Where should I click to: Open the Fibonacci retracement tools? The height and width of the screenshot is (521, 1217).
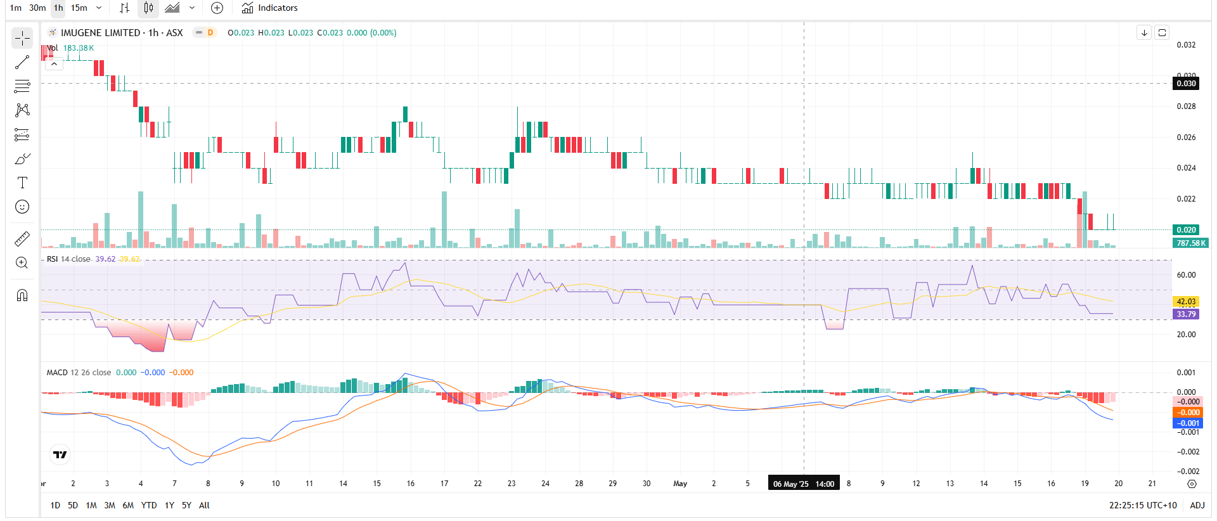pos(22,86)
